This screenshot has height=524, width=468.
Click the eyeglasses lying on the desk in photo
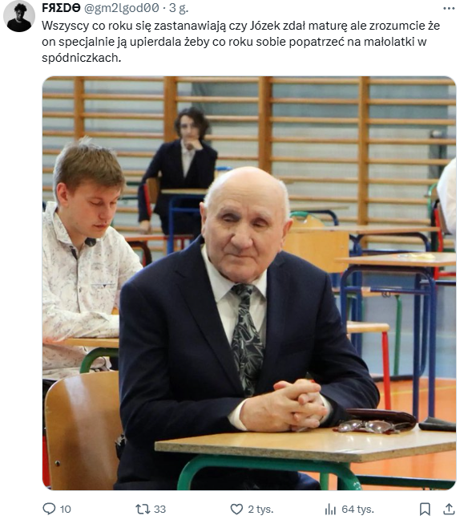[369, 426]
